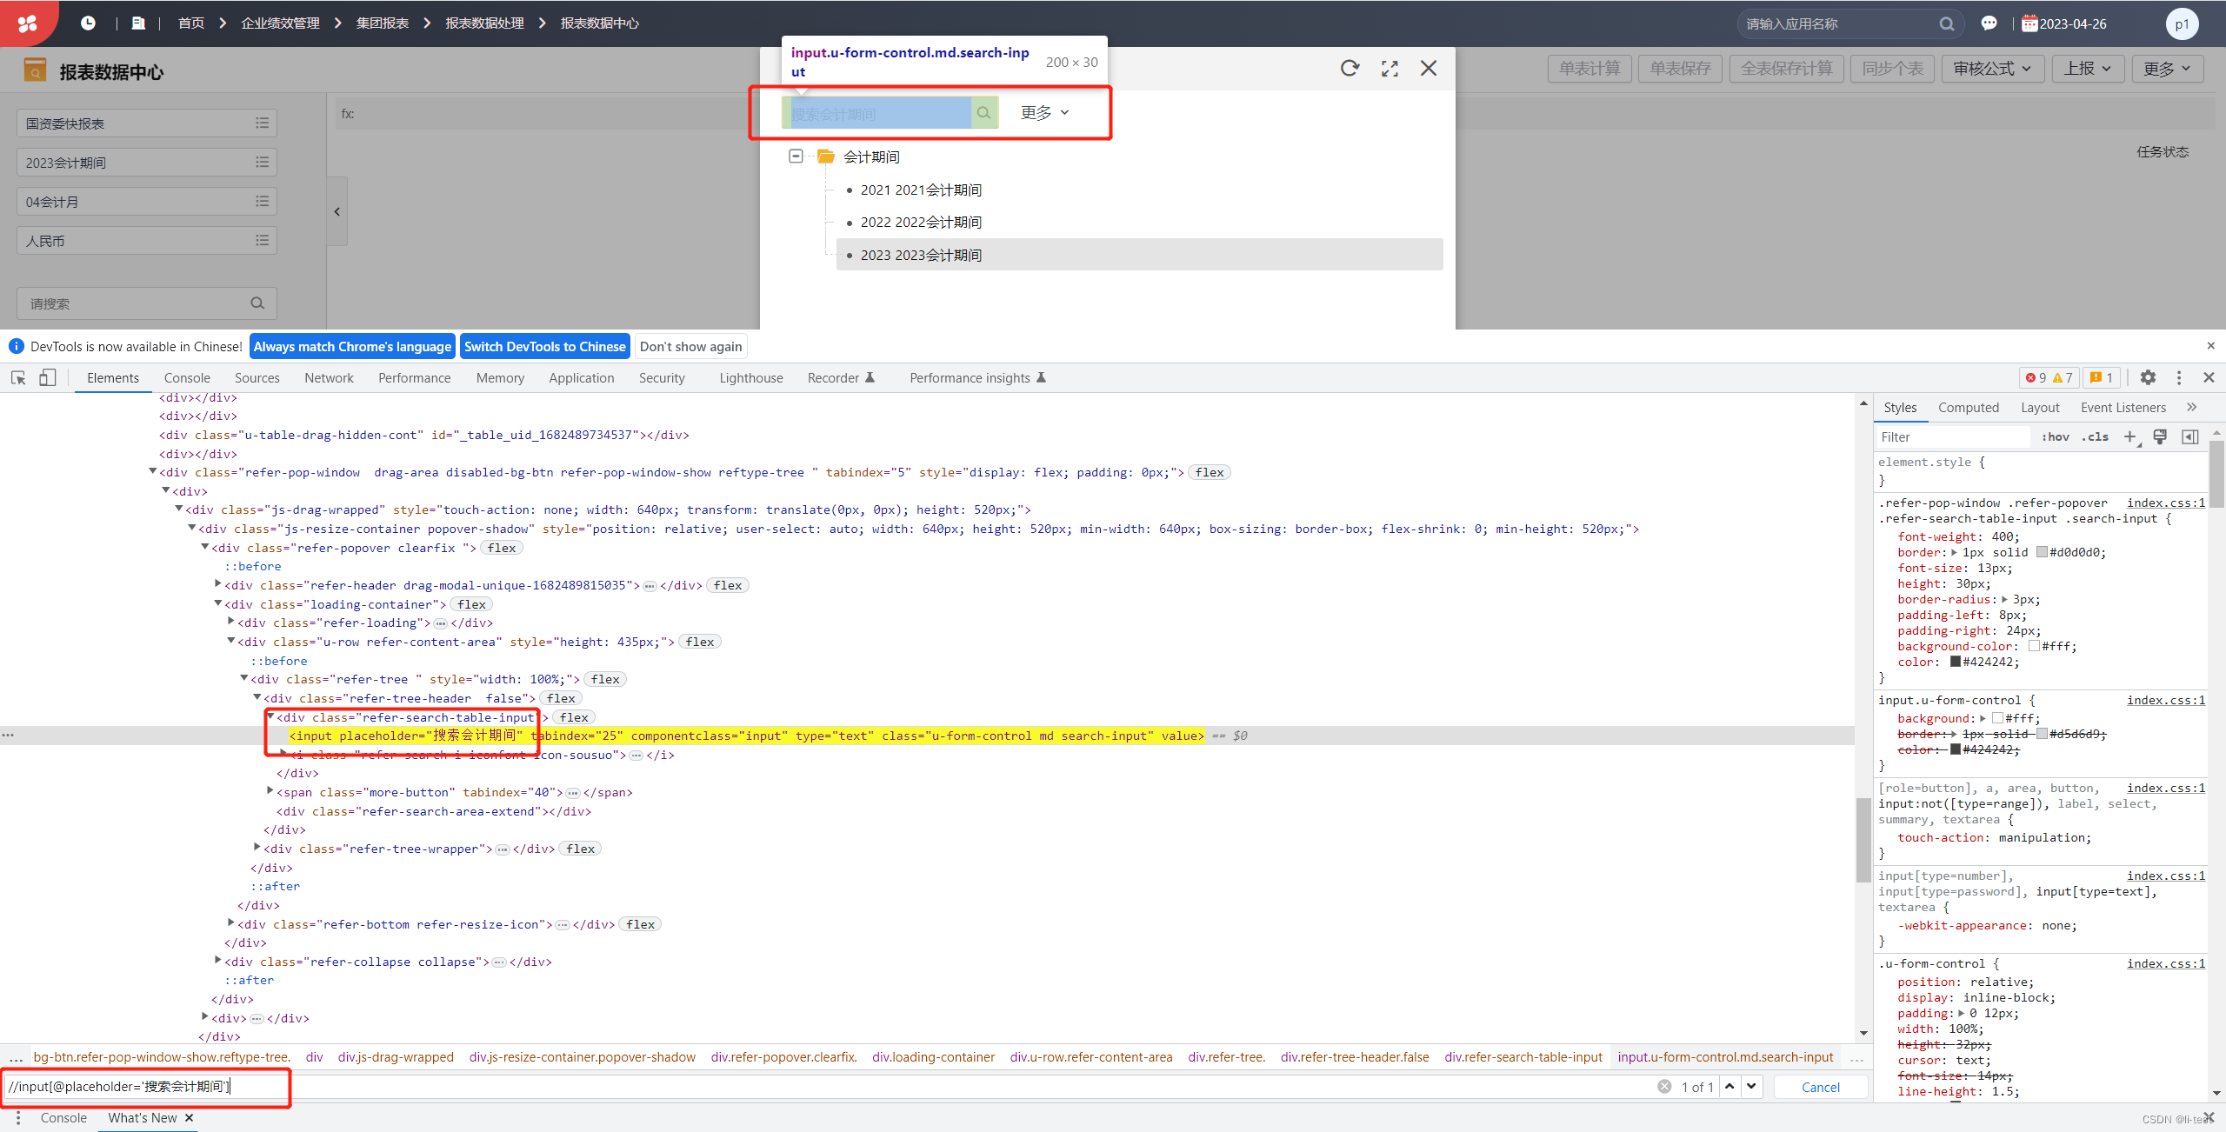The image size is (2226, 1132).
Task: Click the list icon next to 国资委快报表
Action: tap(262, 123)
